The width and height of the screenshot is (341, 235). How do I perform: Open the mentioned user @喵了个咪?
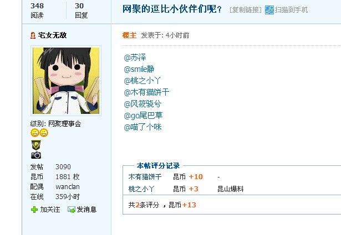coord(142,127)
